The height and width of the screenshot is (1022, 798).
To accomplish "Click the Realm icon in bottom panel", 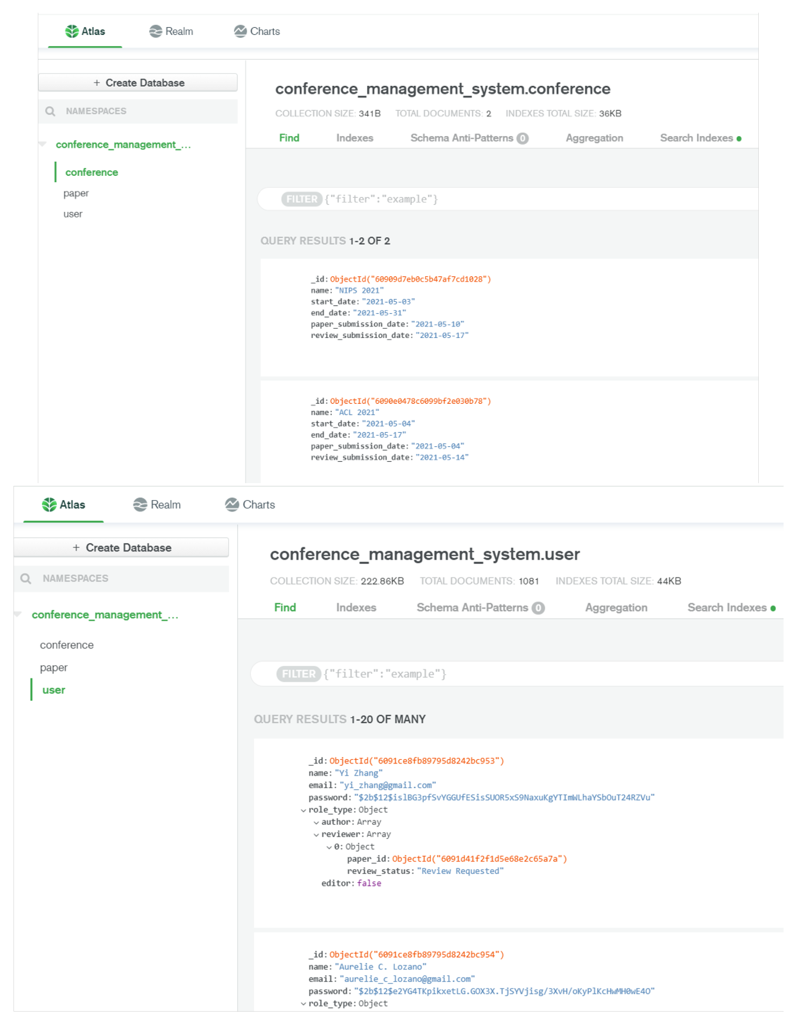I will click(x=140, y=504).
